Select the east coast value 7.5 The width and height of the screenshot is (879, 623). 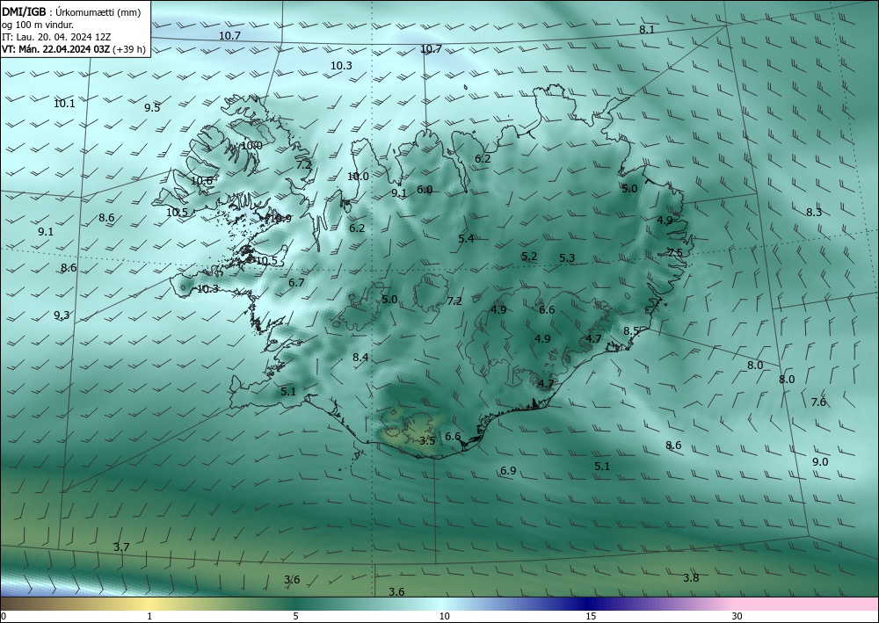[675, 252]
